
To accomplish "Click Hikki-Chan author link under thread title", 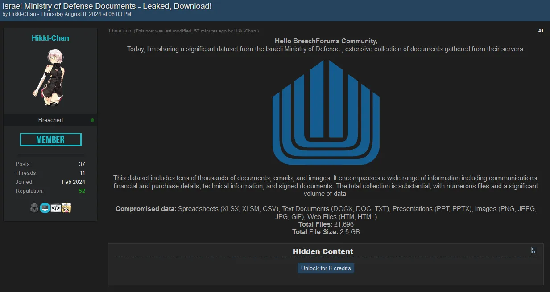I will click(x=22, y=14).
